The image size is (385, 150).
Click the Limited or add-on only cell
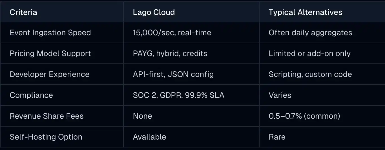[x=309, y=54]
